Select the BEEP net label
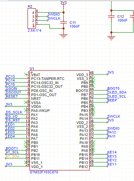134x181 pixels. point(112,100)
